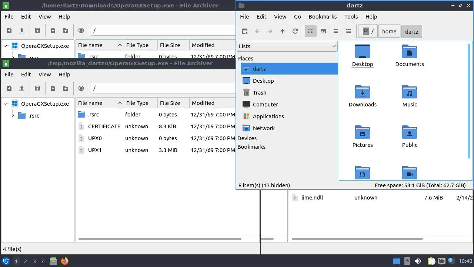Switch file manager to icon view

click(x=311, y=31)
